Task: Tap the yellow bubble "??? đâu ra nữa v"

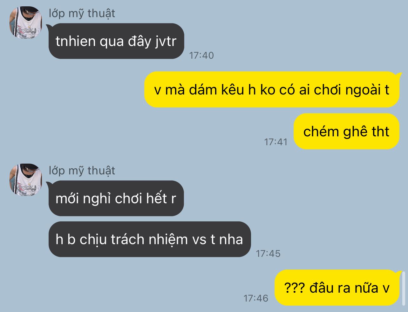Action: pyautogui.click(x=337, y=288)
